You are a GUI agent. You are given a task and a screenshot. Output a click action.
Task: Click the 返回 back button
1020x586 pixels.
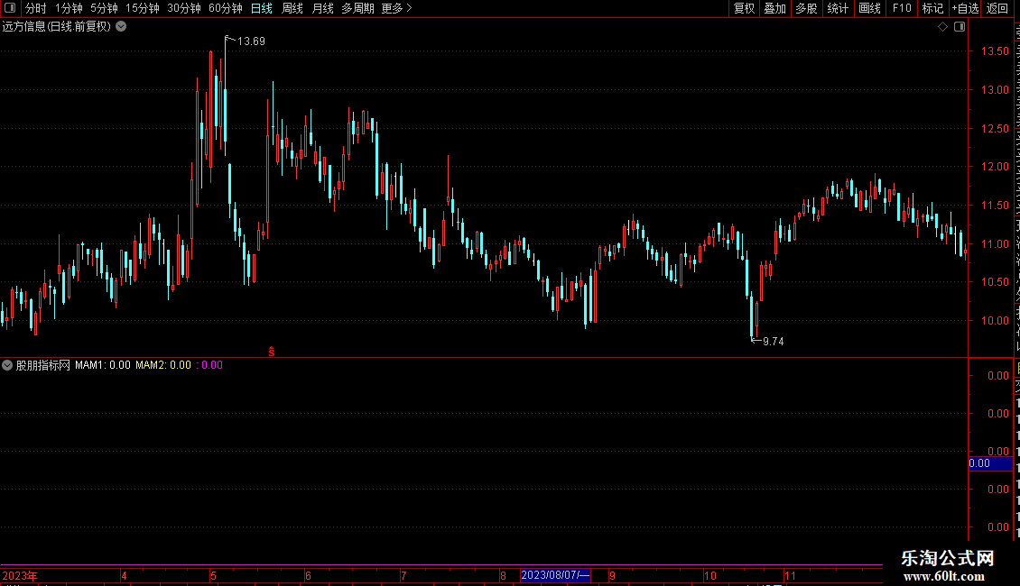tap(997, 8)
